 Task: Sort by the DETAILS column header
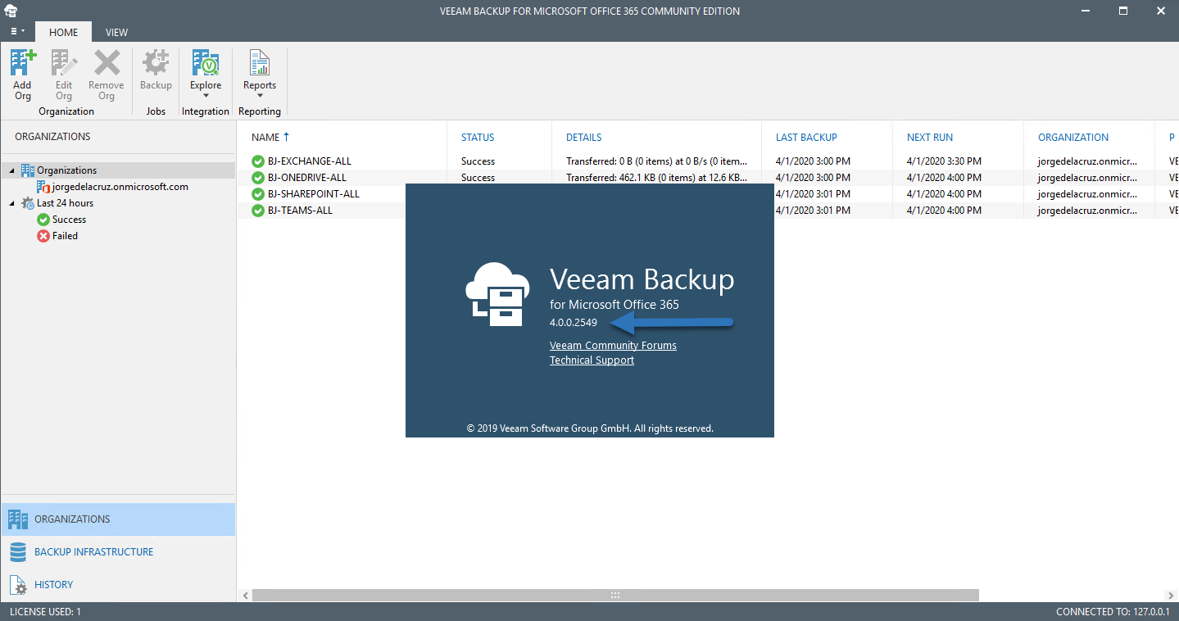(583, 138)
